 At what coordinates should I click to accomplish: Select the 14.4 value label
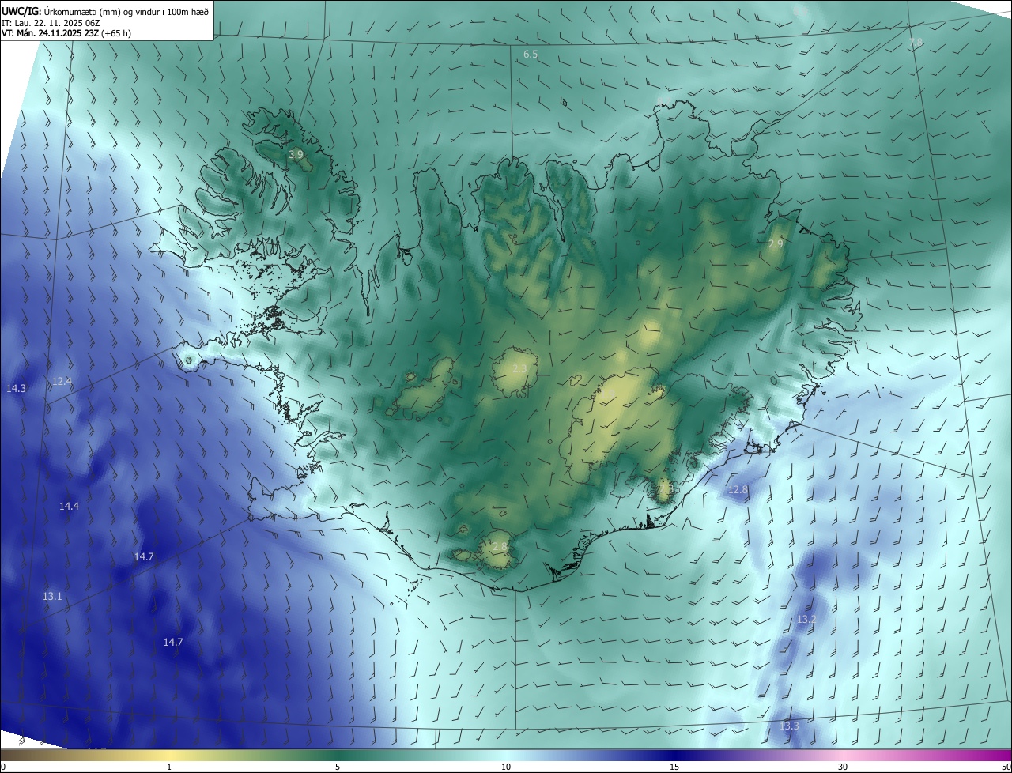point(69,506)
